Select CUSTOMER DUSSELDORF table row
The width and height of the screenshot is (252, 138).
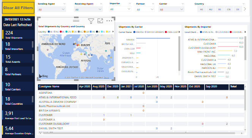coord(141,124)
